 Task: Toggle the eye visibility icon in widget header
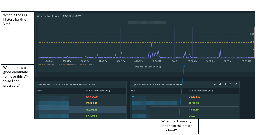tap(231, 84)
